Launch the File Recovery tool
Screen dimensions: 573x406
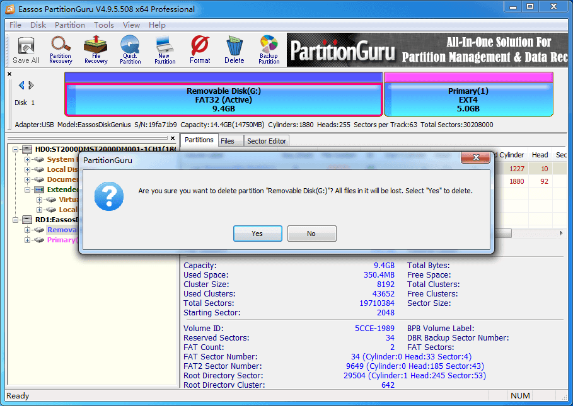click(96, 50)
